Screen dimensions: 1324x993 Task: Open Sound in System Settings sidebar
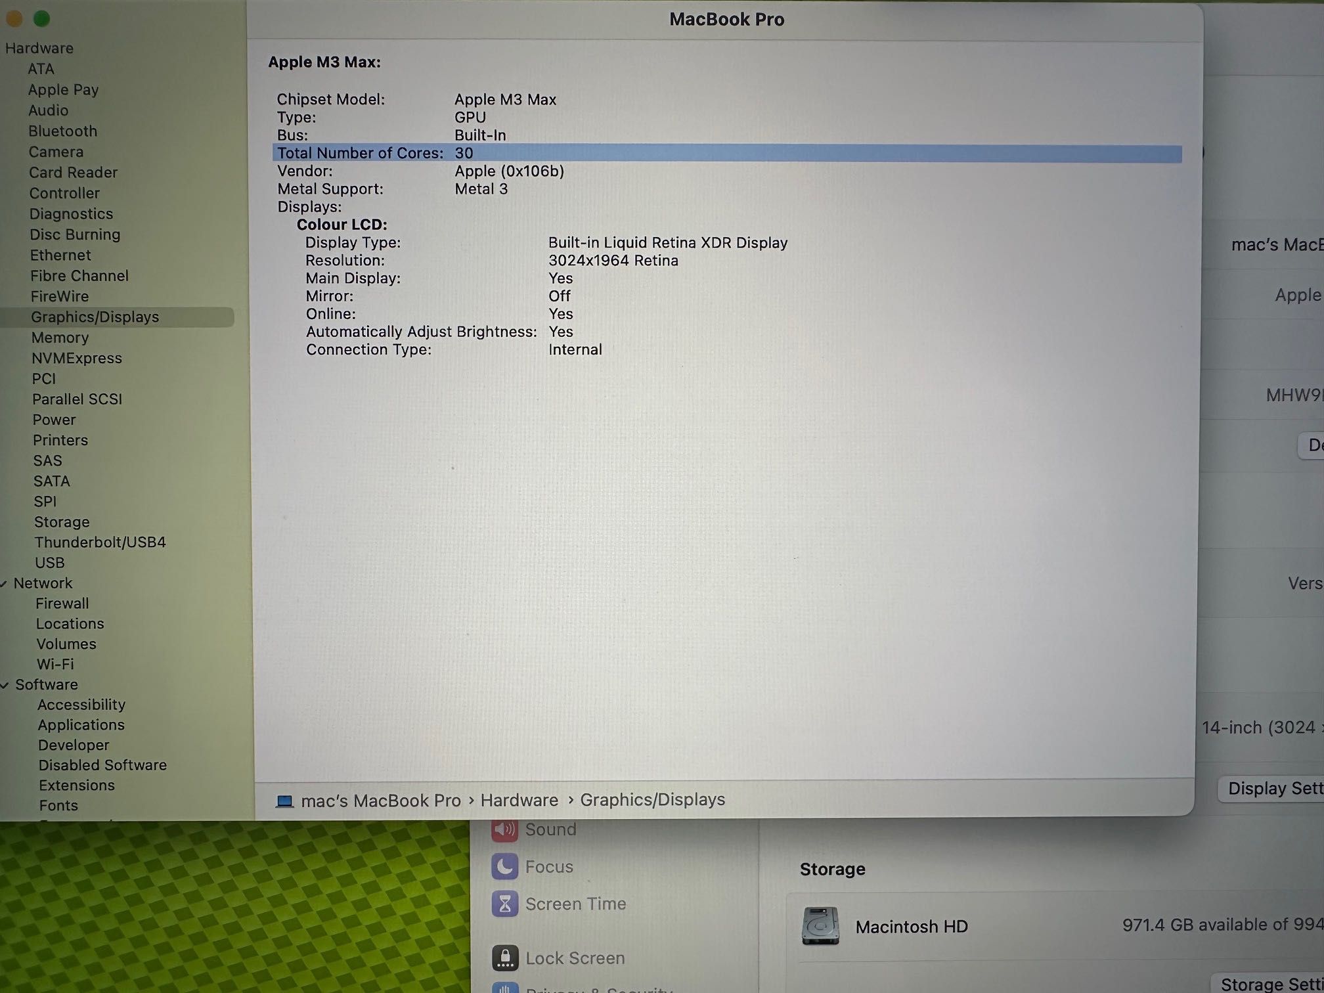coord(534,829)
